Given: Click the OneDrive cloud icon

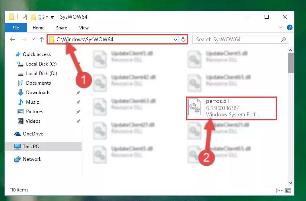Looking at the screenshot, I should [18, 134].
